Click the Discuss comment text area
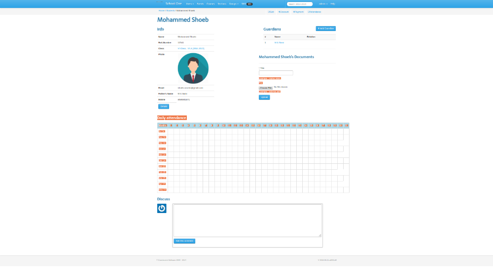Viewport: 493px width, 277px height. point(247,220)
